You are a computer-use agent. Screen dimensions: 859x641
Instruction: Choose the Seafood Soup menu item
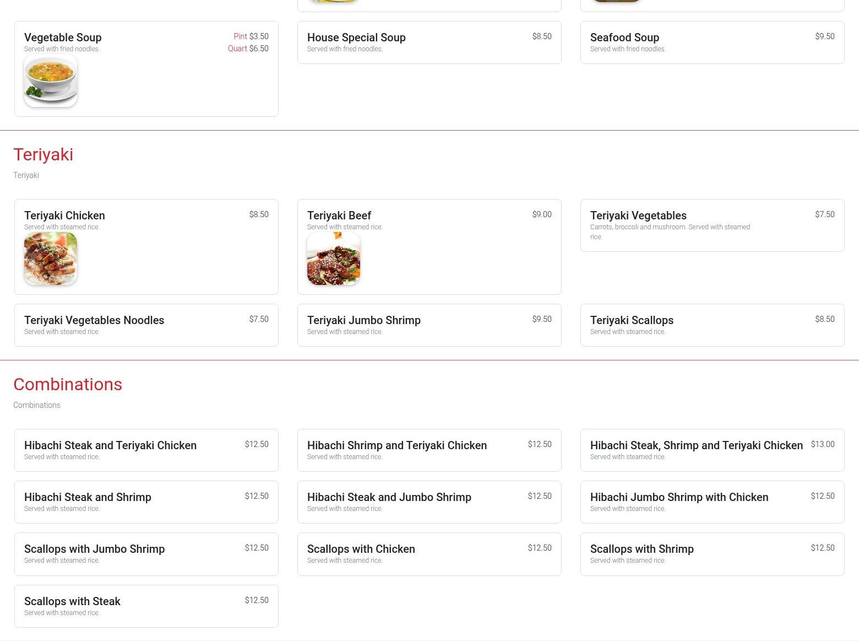(624, 37)
